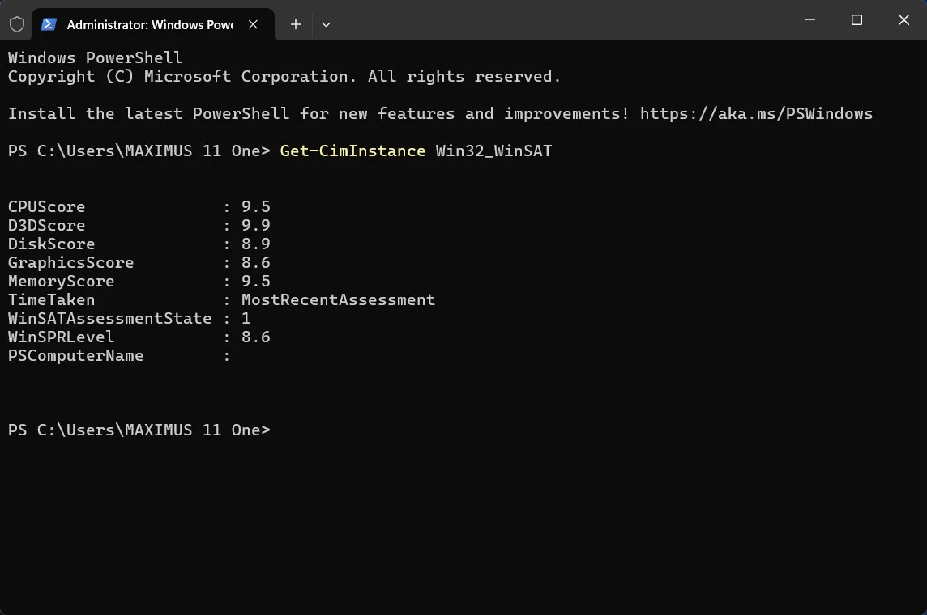927x615 pixels.
Task: Click the MostRecentAssessment text
Action: [x=338, y=300]
